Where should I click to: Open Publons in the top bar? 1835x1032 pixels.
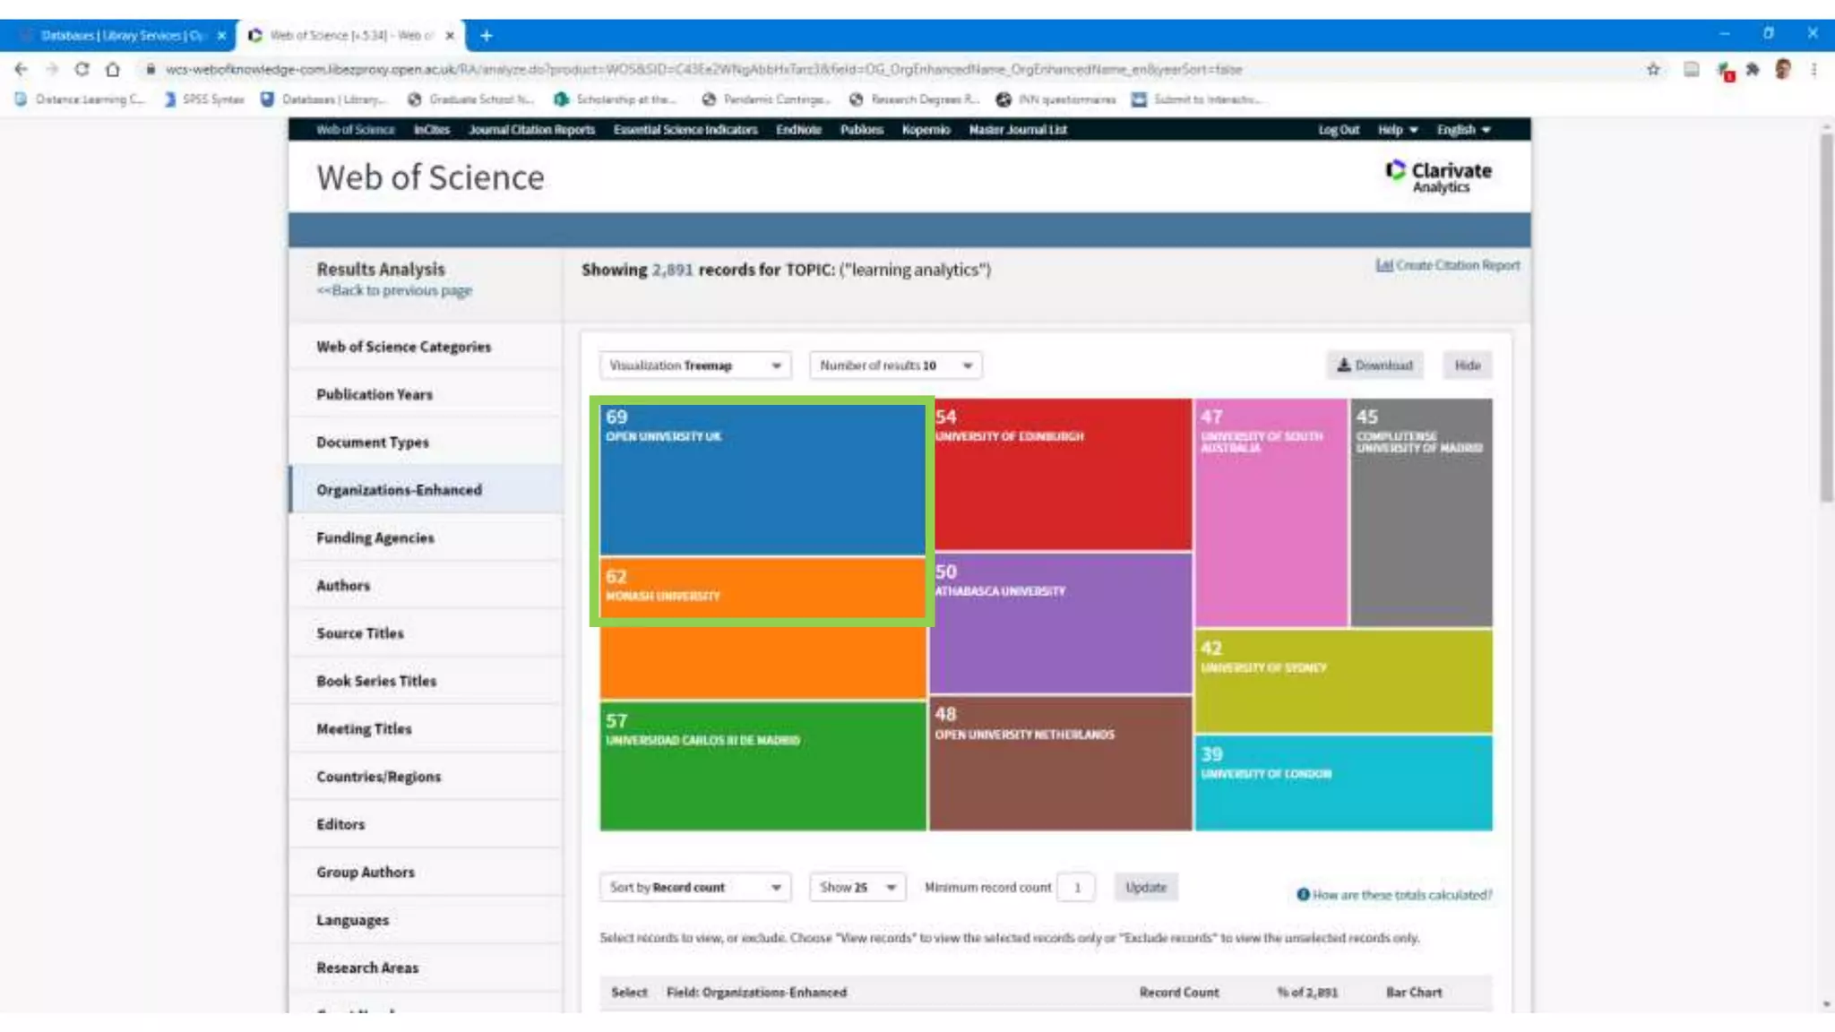(x=862, y=130)
